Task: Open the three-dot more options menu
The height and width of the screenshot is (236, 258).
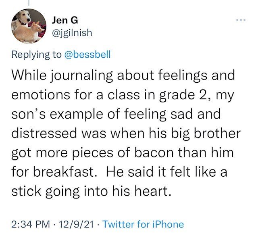Action: 241,20
